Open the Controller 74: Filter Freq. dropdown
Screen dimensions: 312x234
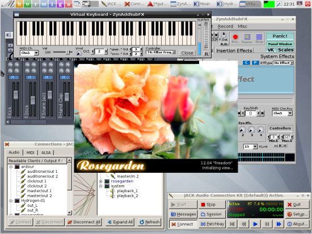click(x=161, y=52)
